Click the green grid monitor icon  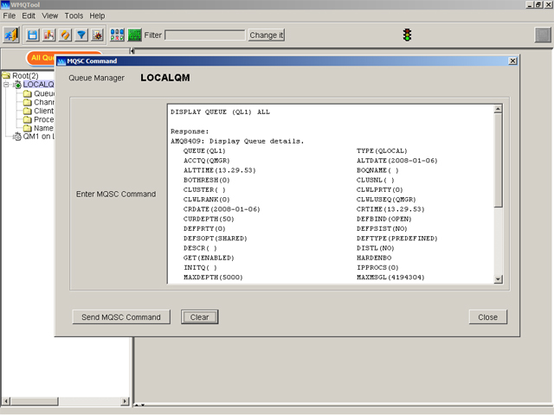(135, 35)
